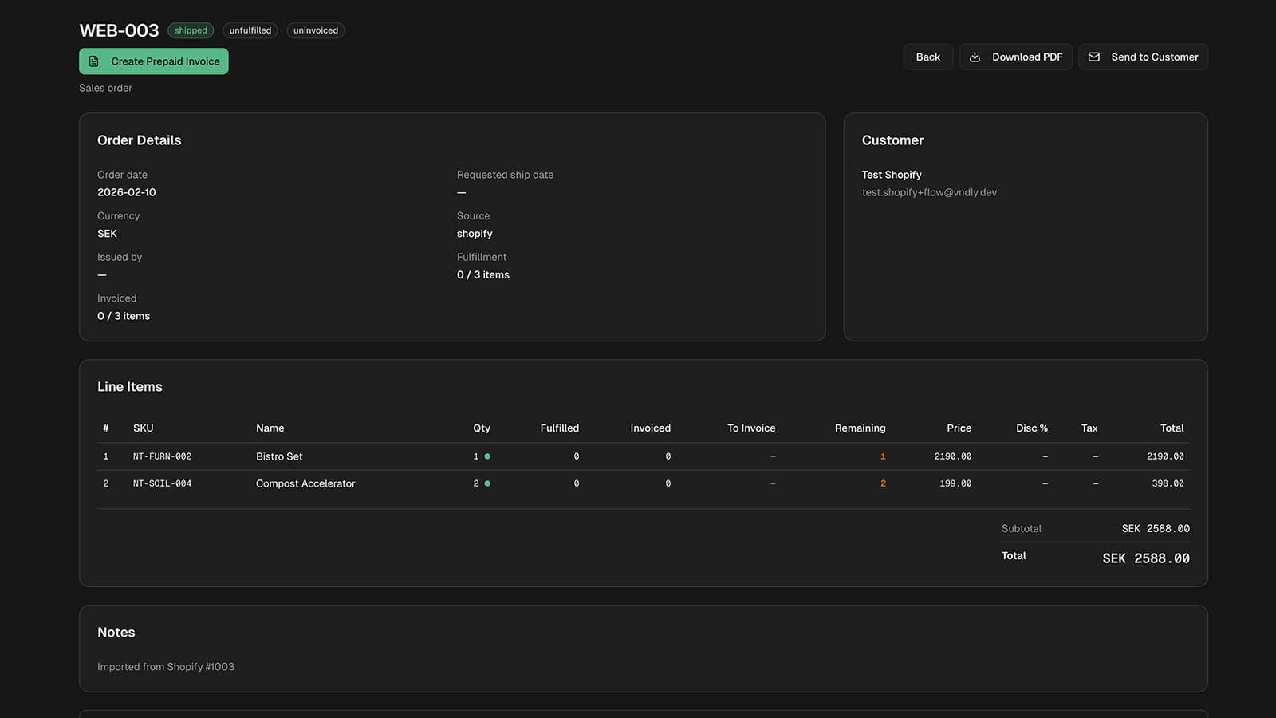Click the green stock dot for Bistro Set

(487, 456)
